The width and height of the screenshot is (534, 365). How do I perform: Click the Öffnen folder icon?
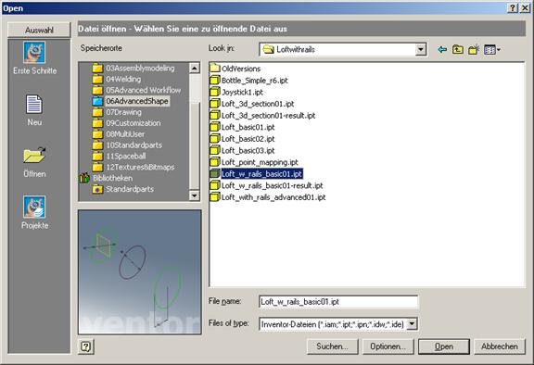34,155
